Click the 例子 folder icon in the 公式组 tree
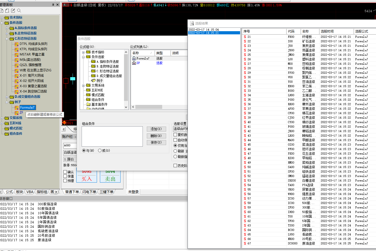 tap(93, 81)
